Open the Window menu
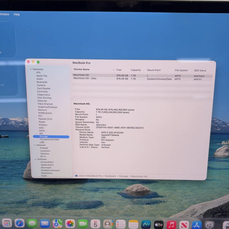This screenshot has width=229, height=229. pos(4,14)
